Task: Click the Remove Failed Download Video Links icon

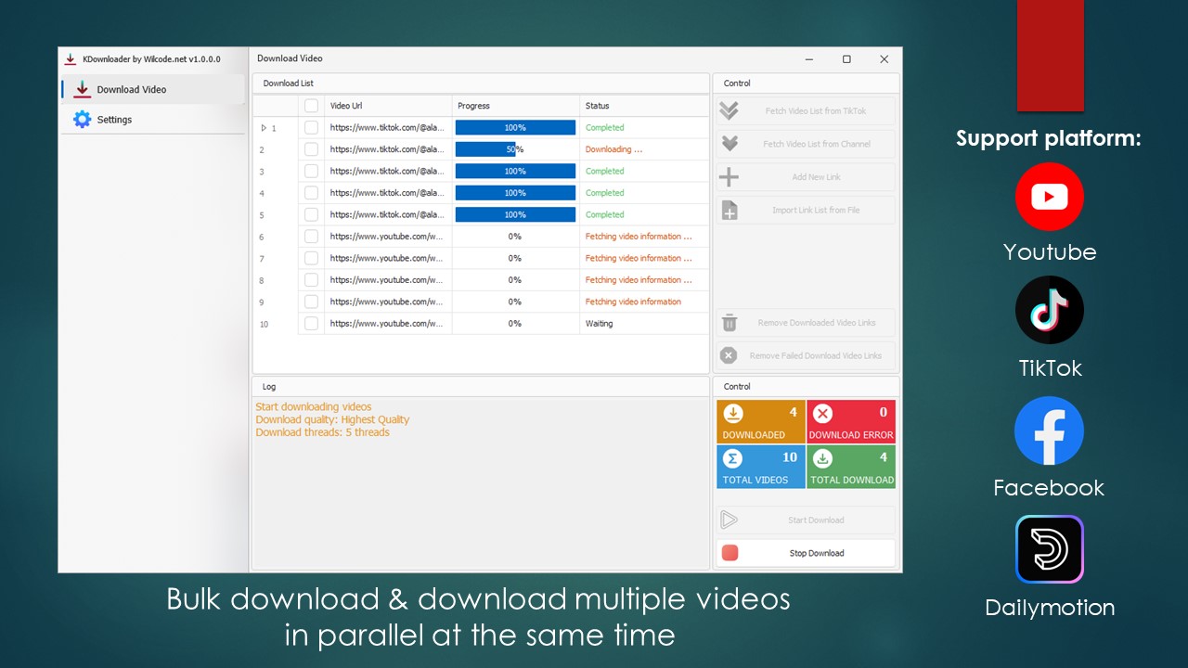Action: (730, 354)
